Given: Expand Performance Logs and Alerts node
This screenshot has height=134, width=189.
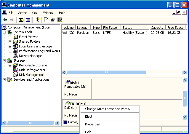Looking at the screenshot, I should [10, 51].
